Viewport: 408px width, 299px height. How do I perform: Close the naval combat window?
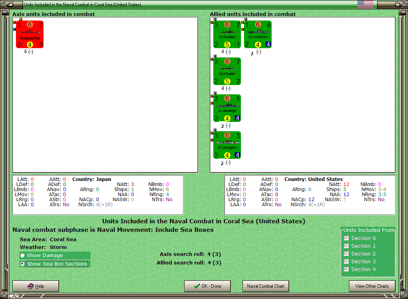point(398,4)
